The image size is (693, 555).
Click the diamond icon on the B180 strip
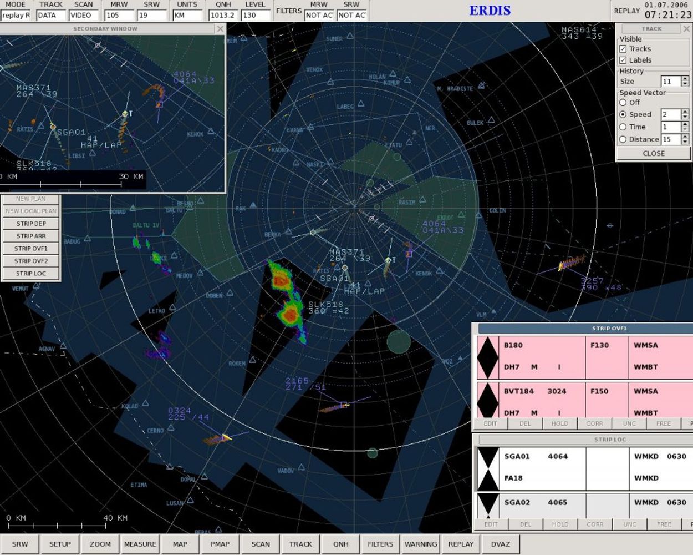point(488,357)
